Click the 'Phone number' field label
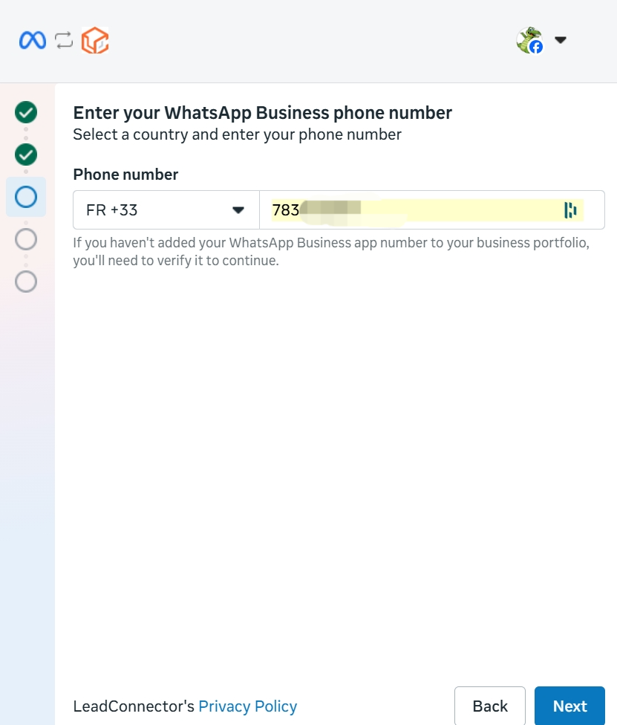Screen dimensions: 617x725 click(125, 175)
